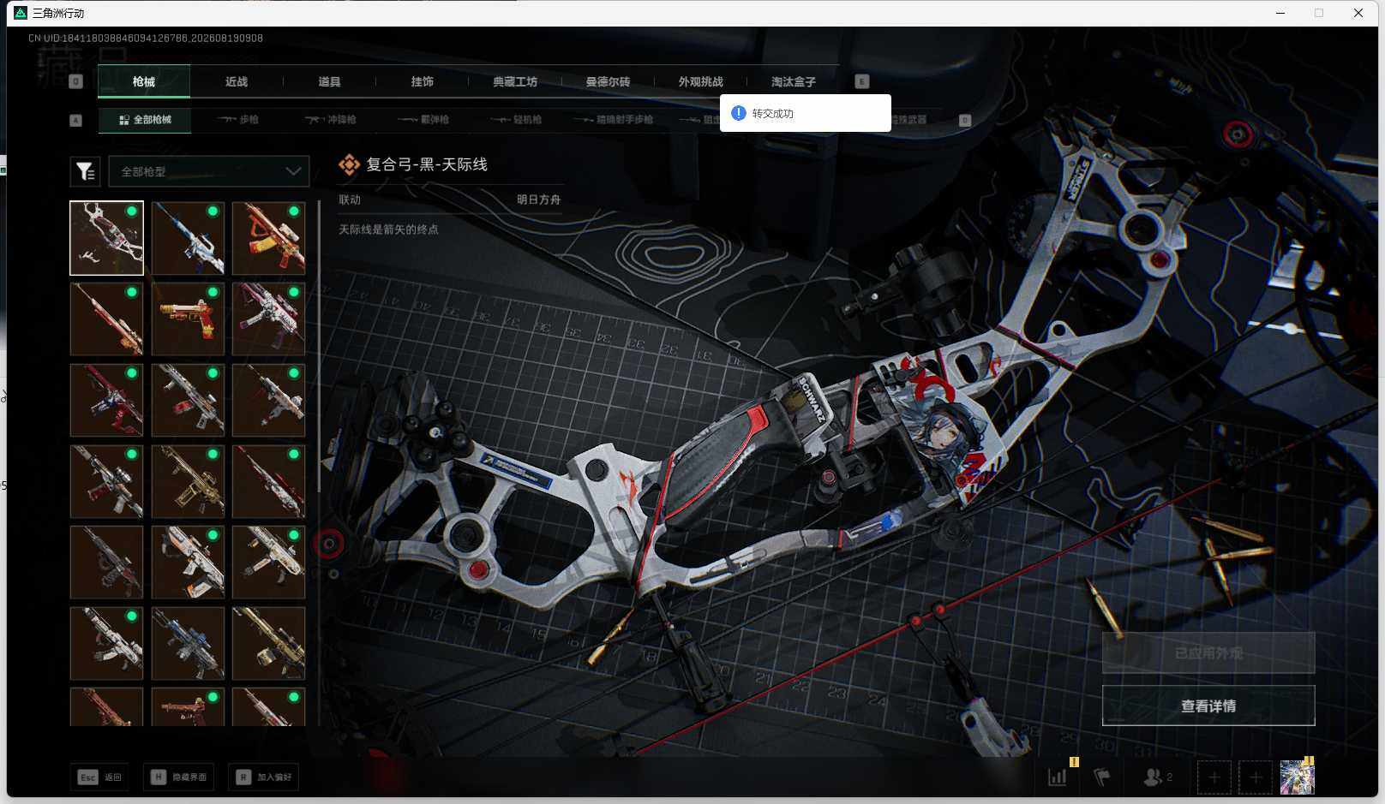Open the weapon filter funnel icon
Viewport: 1385px width, 804px height.
pyautogui.click(x=85, y=171)
